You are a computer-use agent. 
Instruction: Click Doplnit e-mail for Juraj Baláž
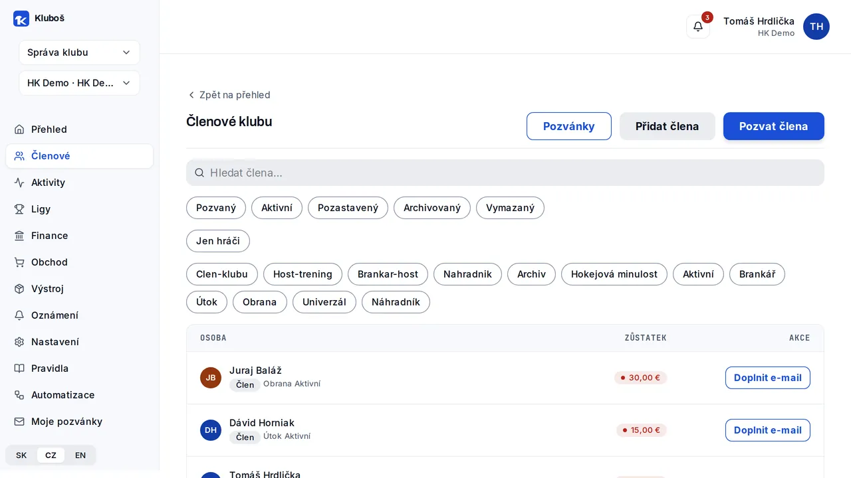(768, 378)
